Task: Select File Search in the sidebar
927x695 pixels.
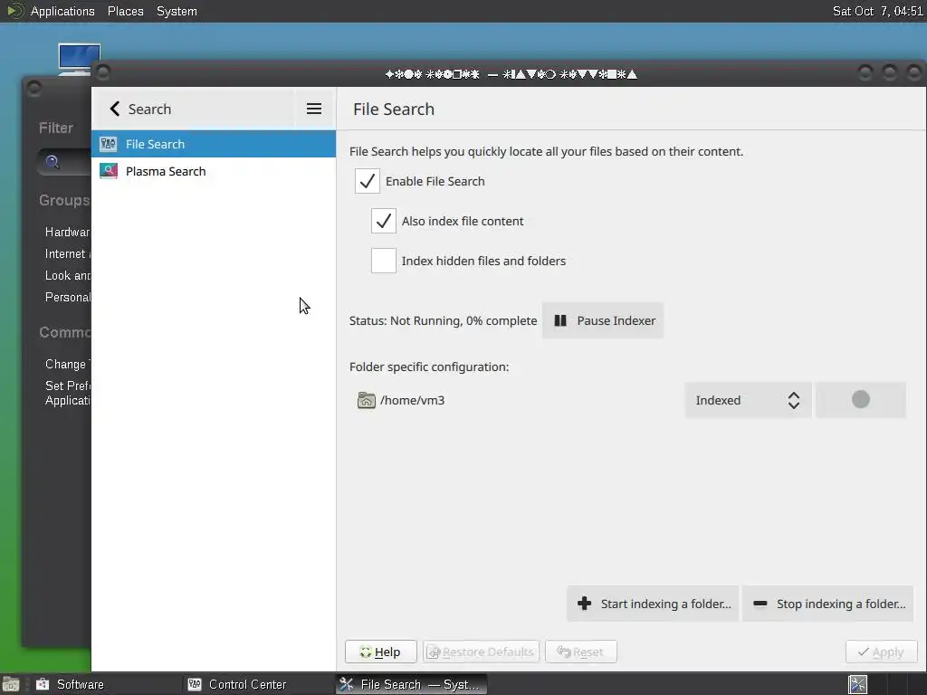Action: click(214, 144)
